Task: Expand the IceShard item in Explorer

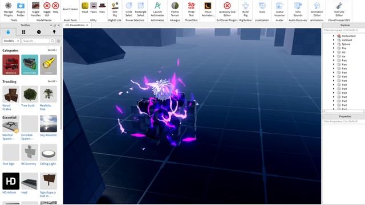Action: [x=334, y=40]
